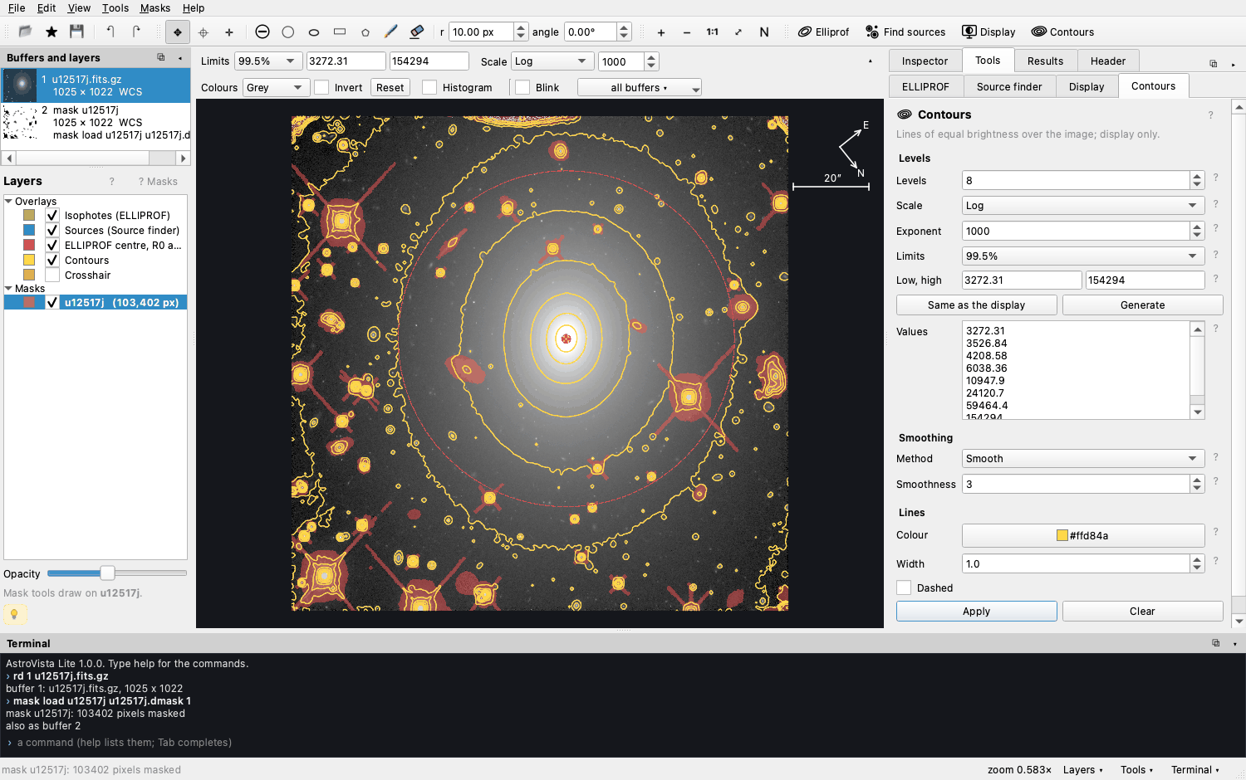Open the contour line colour #ffd84a swatch
Viewport: 1246px width, 780px height.
click(x=1083, y=535)
